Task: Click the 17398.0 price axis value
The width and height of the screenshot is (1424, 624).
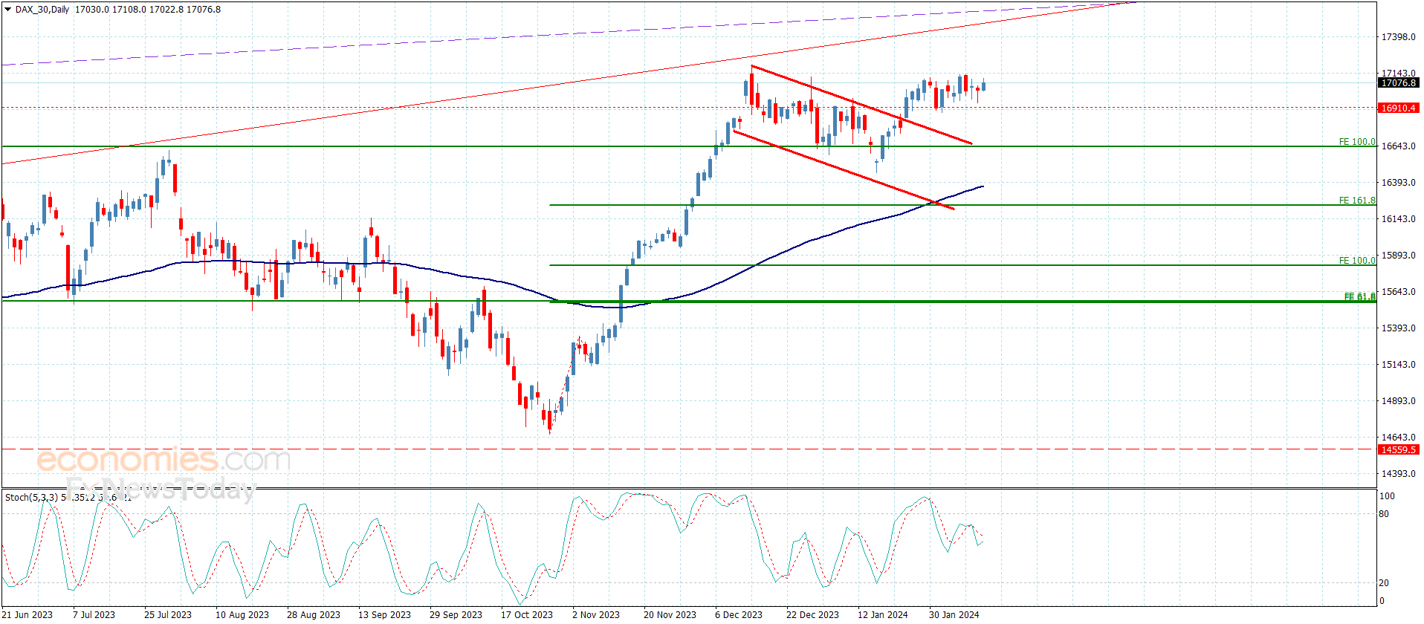Action: point(1398,37)
